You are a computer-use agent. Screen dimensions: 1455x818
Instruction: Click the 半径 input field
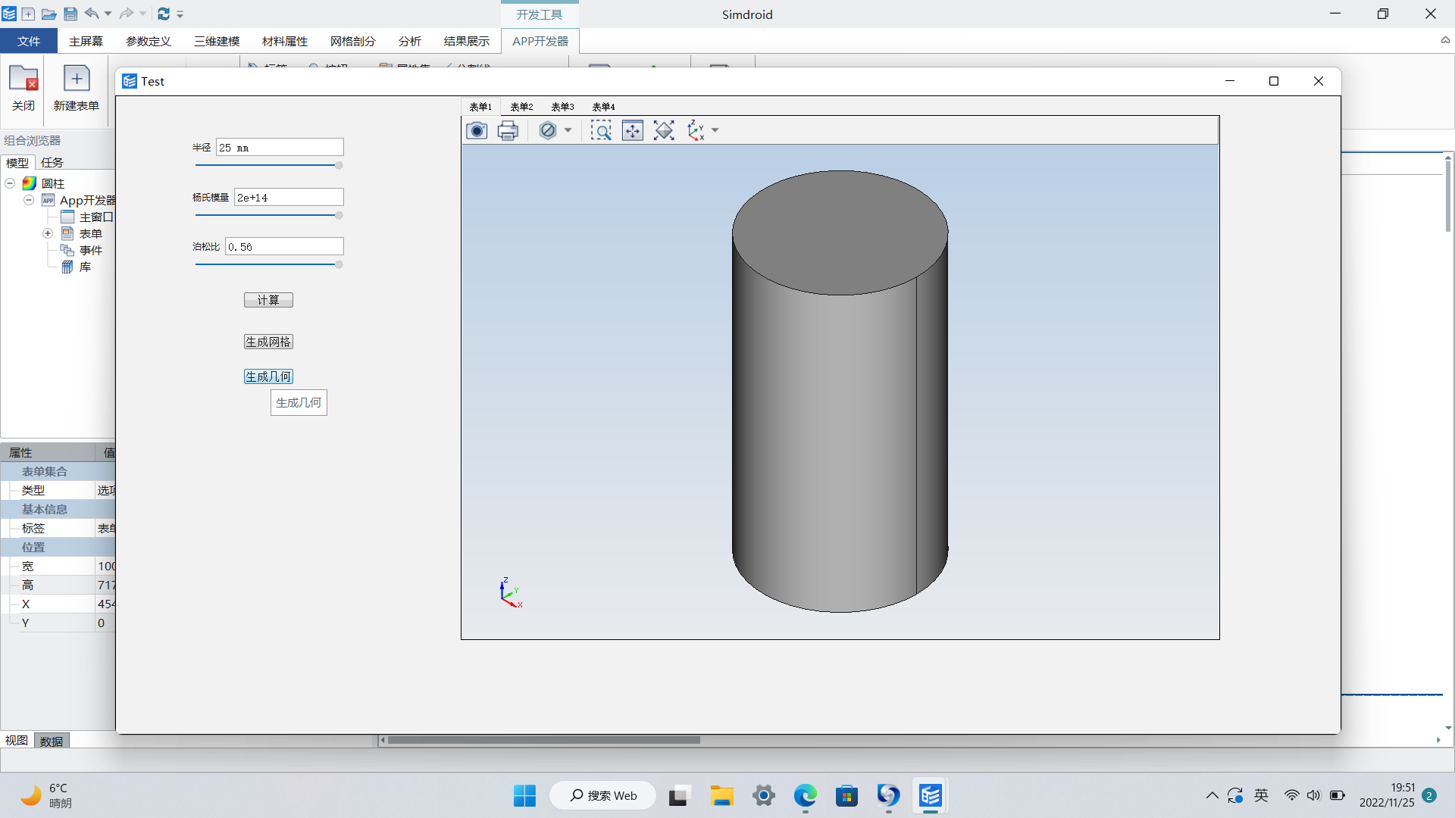click(x=280, y=148)
